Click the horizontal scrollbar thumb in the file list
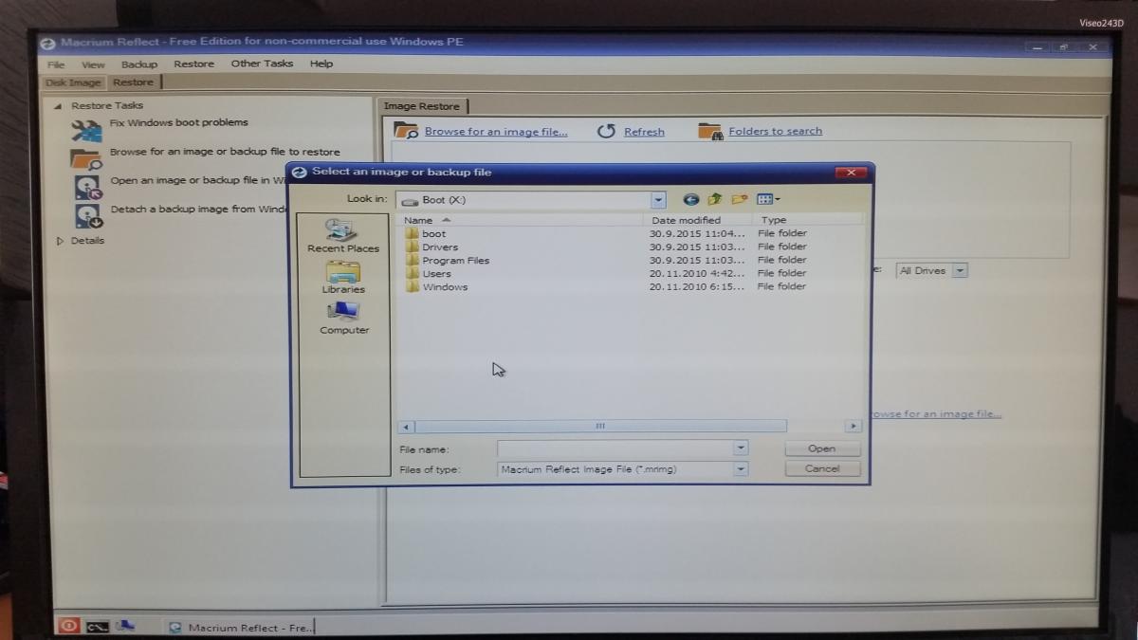1138x640 pixels. click(x=600, y=427)
